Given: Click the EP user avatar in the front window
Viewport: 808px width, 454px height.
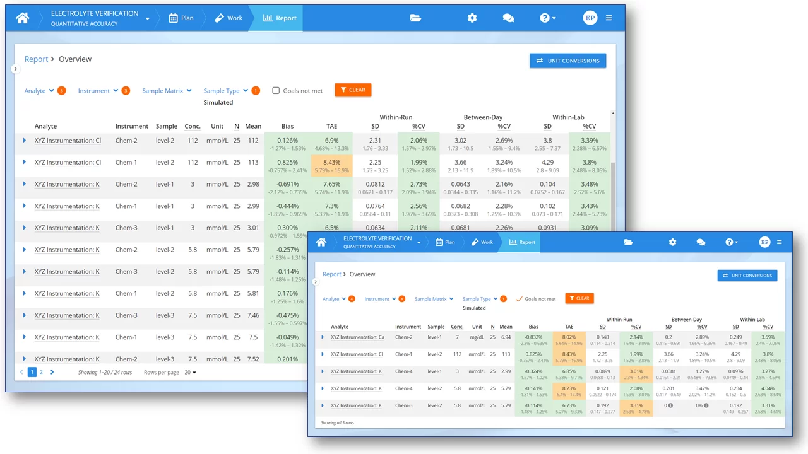Looking at the screenshot, I should coord(764,242).
